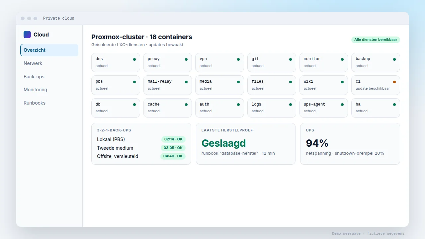Image resolution: width=425 pixels, height=239 pixels.
Task: Click the Tweede medium label
Action: 115,148
